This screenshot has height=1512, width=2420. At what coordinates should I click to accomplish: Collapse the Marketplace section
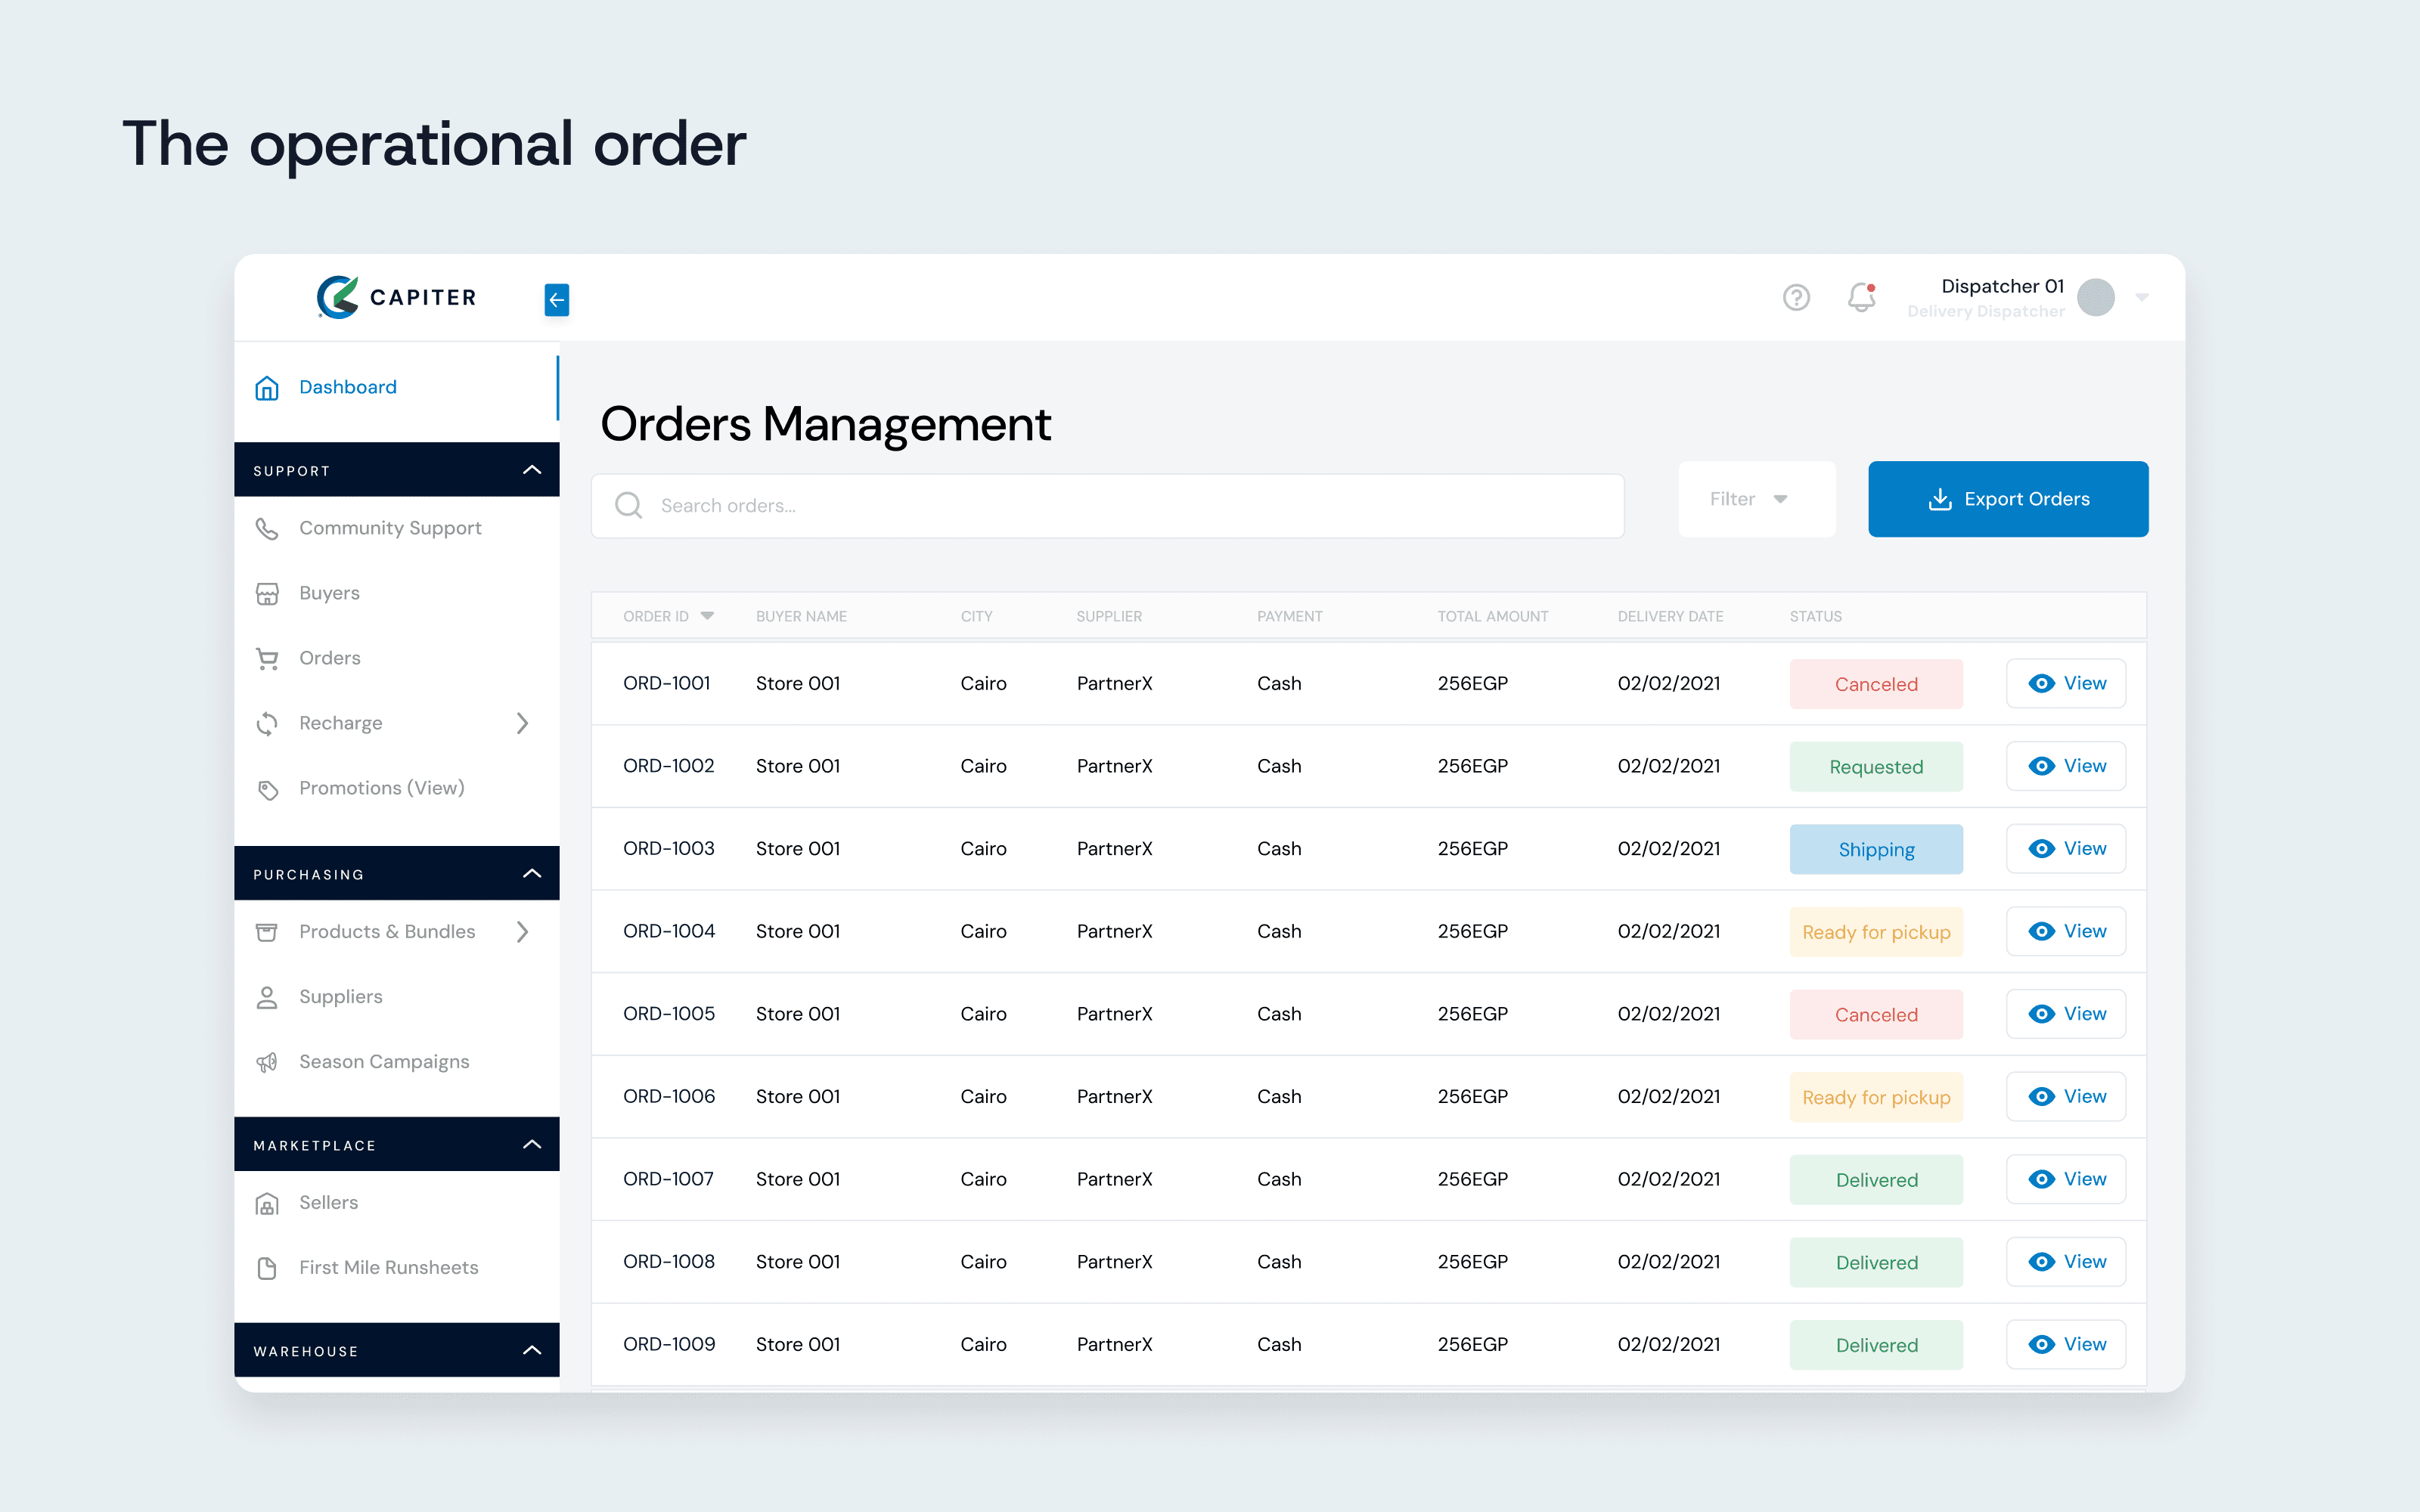click(x=532, y=1145)
